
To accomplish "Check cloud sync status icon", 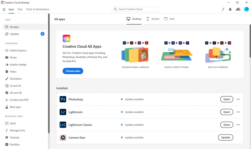I will click(x=238, y=9).
